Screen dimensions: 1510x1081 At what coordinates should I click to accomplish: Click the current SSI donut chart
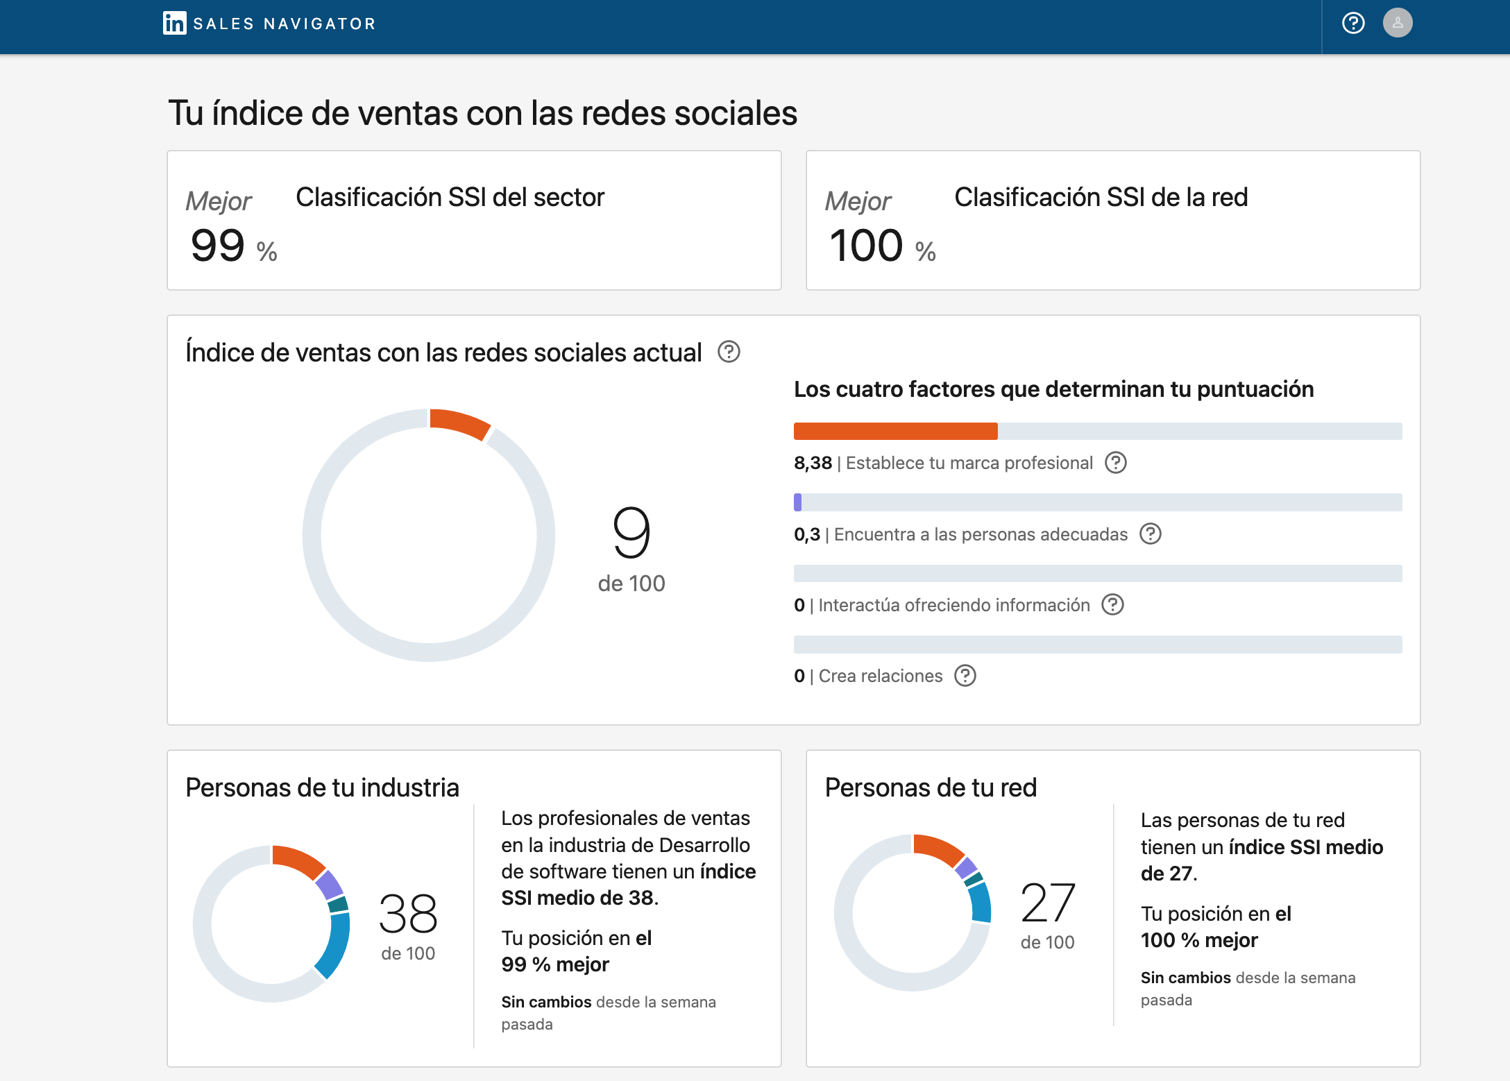click(x=429, y=535)
